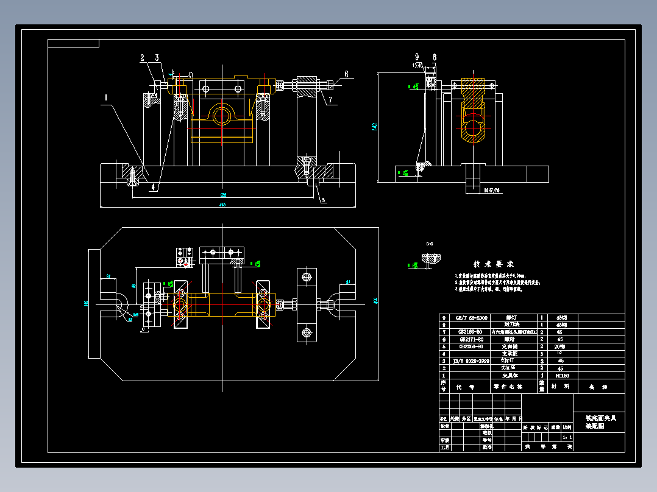Select the D-C section view label
Viewport: 657px width, 492px height.
[430, 244]
